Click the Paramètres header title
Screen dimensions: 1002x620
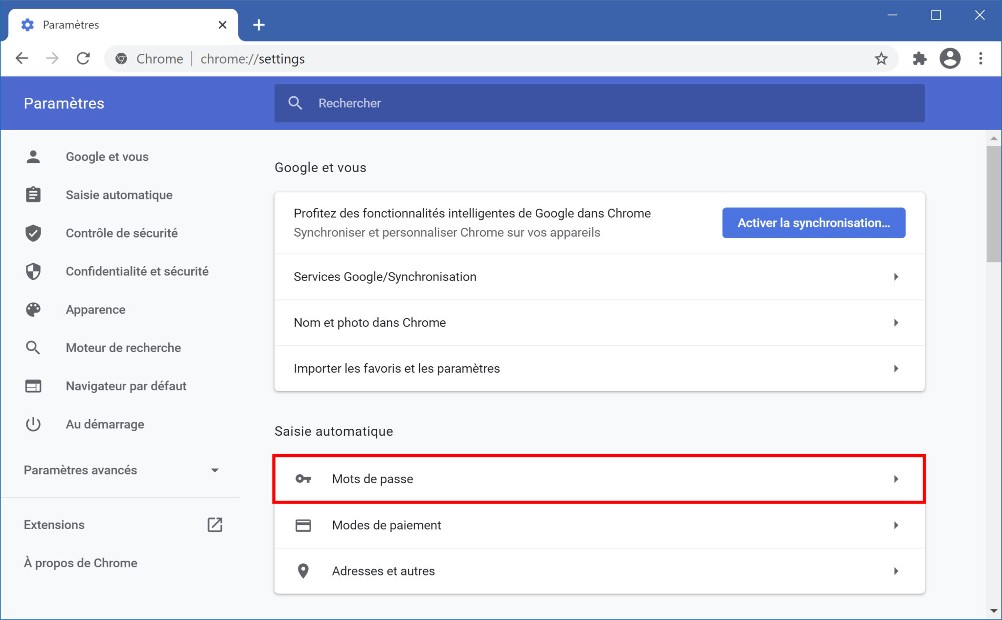64,103
